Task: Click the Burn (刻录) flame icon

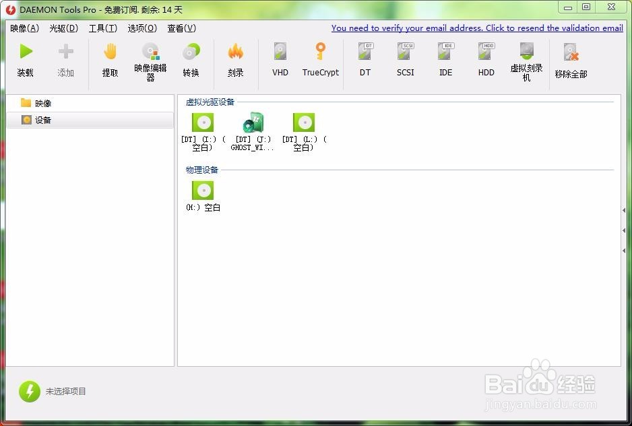Action: tap(235, 52)
